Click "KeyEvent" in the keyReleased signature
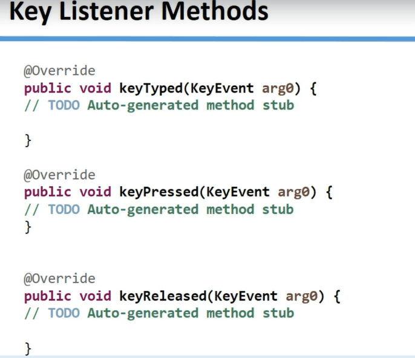Screen dimensions: 415x358 coord(246,296)
